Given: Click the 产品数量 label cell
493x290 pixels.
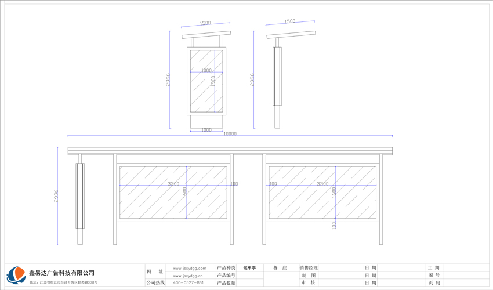Looking at the screenshot, I should [x=226, y=283].
